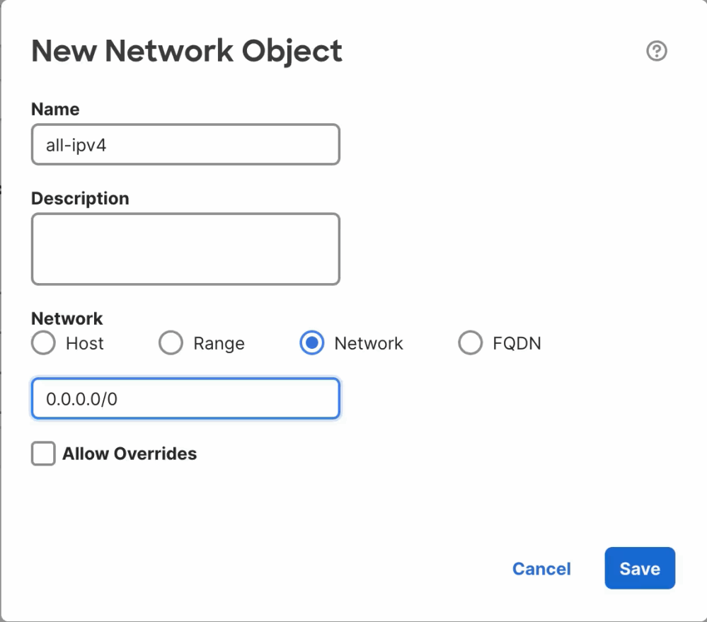Select the Network radio circle
The image size is (707, 622).
tap(311, 343)
